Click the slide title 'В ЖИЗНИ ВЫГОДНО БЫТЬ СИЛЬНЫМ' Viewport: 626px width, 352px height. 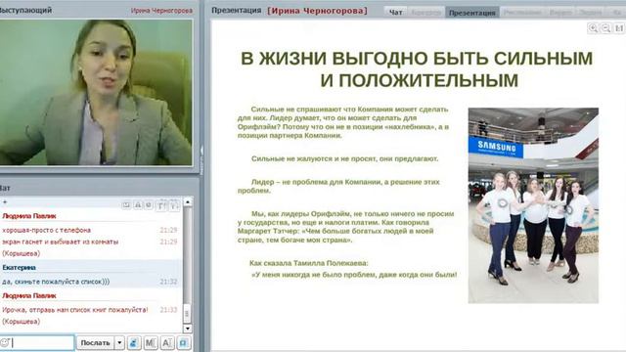pyautogui.click(x=417, y=59)
